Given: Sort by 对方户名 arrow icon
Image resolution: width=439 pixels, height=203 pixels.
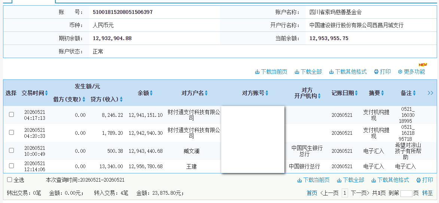Looking at the screenshot, I should [206, 93].
